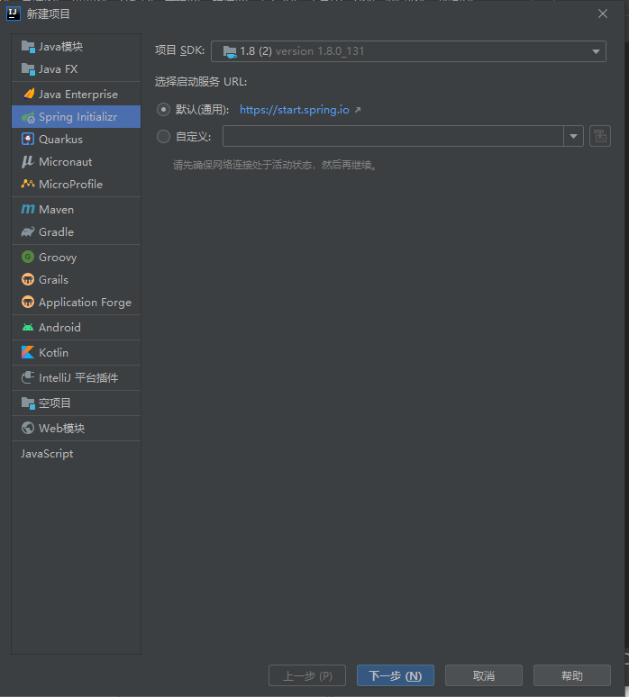Open the 项目 SDK dropdown arrow

tap(596, 51)
